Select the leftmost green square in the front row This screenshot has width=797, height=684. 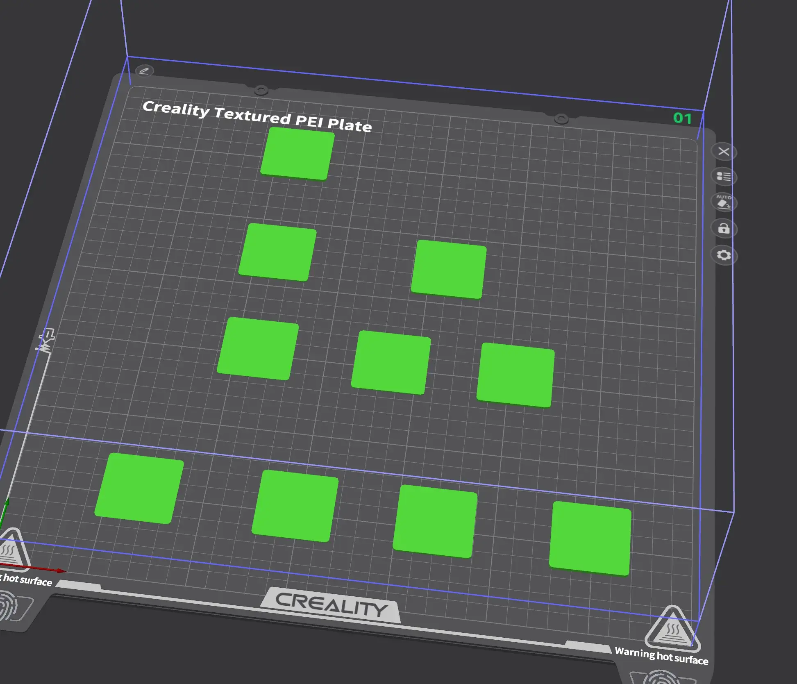(139, 488)
